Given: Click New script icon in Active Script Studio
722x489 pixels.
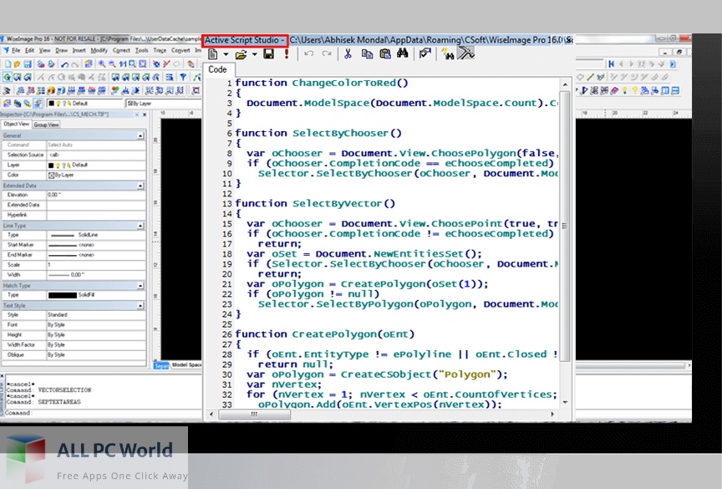Looking at the screenshot, I should click(x=213, y=54).
